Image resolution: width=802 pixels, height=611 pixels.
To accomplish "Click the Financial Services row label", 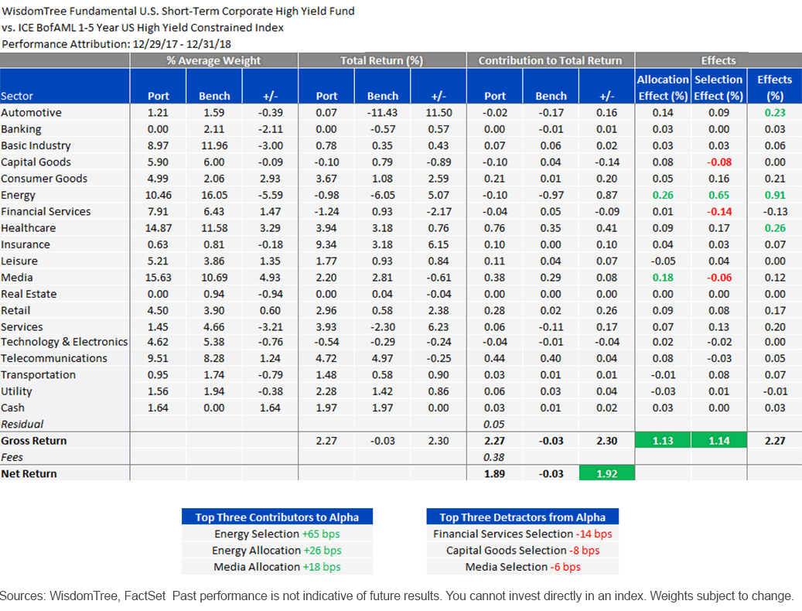I will [46, 212].
